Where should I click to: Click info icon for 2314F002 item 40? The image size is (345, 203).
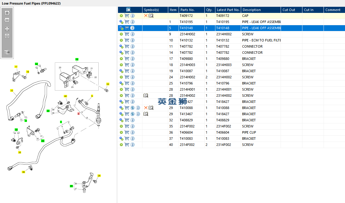132,145
